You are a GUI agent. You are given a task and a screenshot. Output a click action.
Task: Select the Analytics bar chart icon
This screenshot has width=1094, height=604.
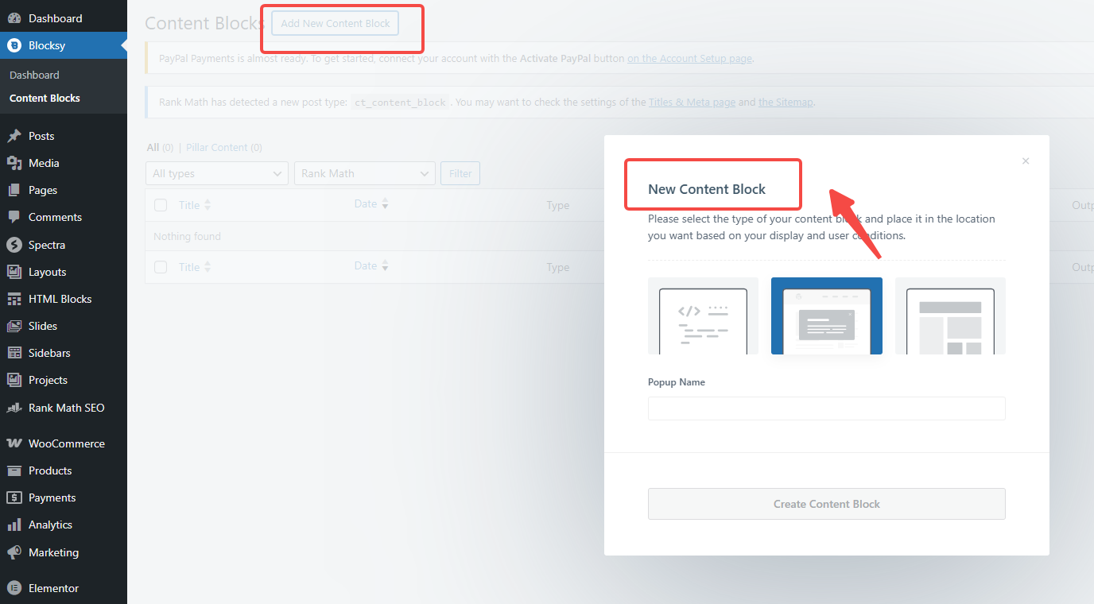pos(14,525)
